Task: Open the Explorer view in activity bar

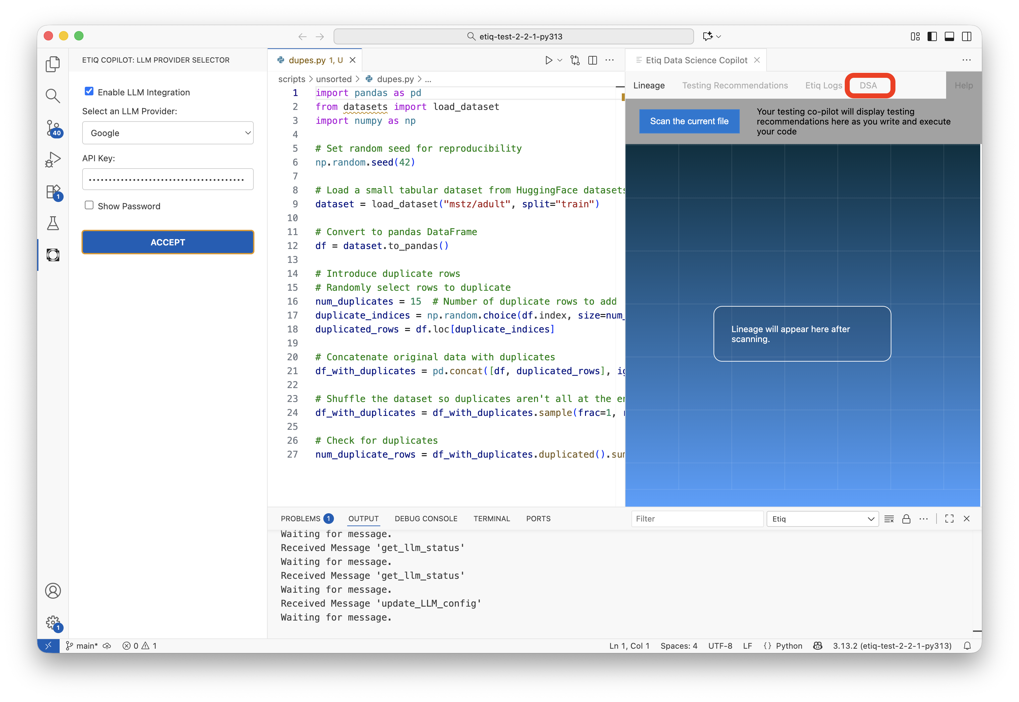Action: pos(53,64)
